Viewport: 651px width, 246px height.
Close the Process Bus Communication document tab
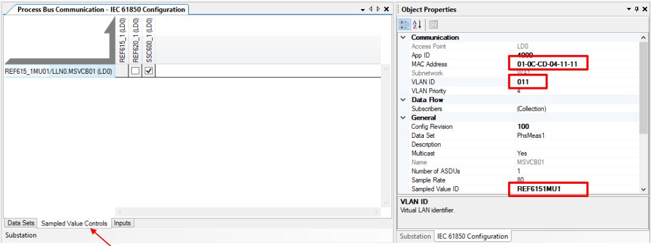click(386, 9)
